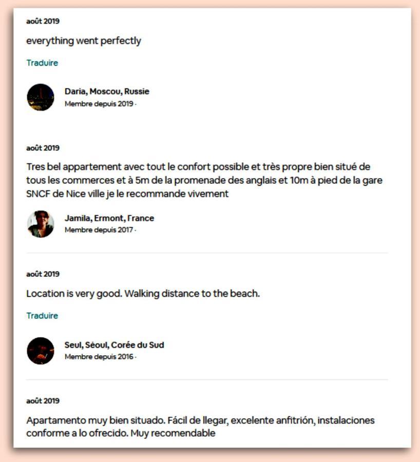Image resolution: width=420 pixels, height=462 pixels.
Task: Click "Membre depuis 2019" under Daria
Action: tap(99, 104)
